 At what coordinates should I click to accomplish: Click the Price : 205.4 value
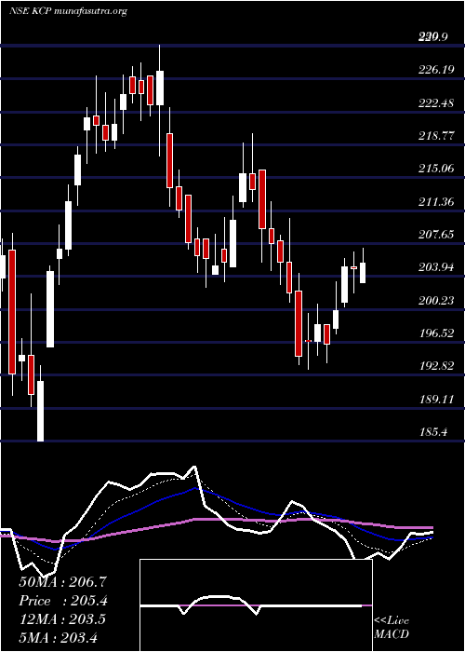pyautogui.click(x=62, y=601)
